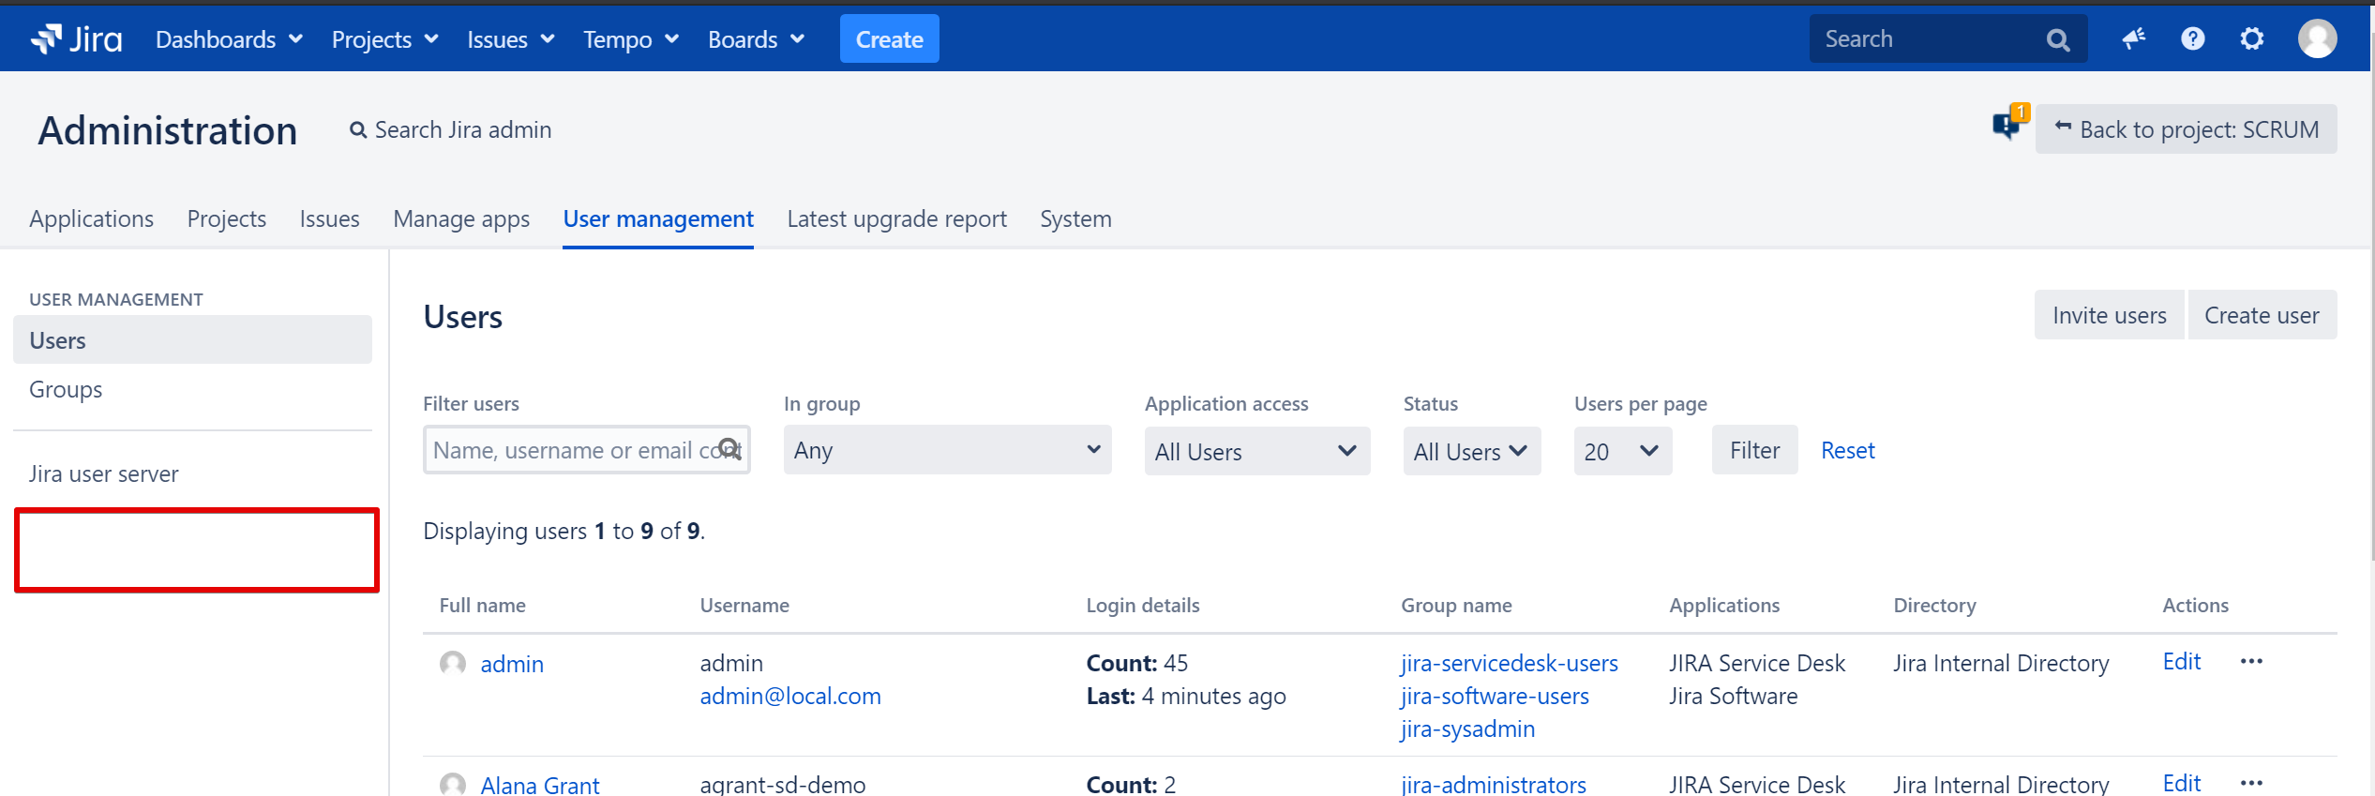The width and height of the screenshot is (2375, 796).
Task: Open the Application access dropdown
Action: coord(1256,451)
